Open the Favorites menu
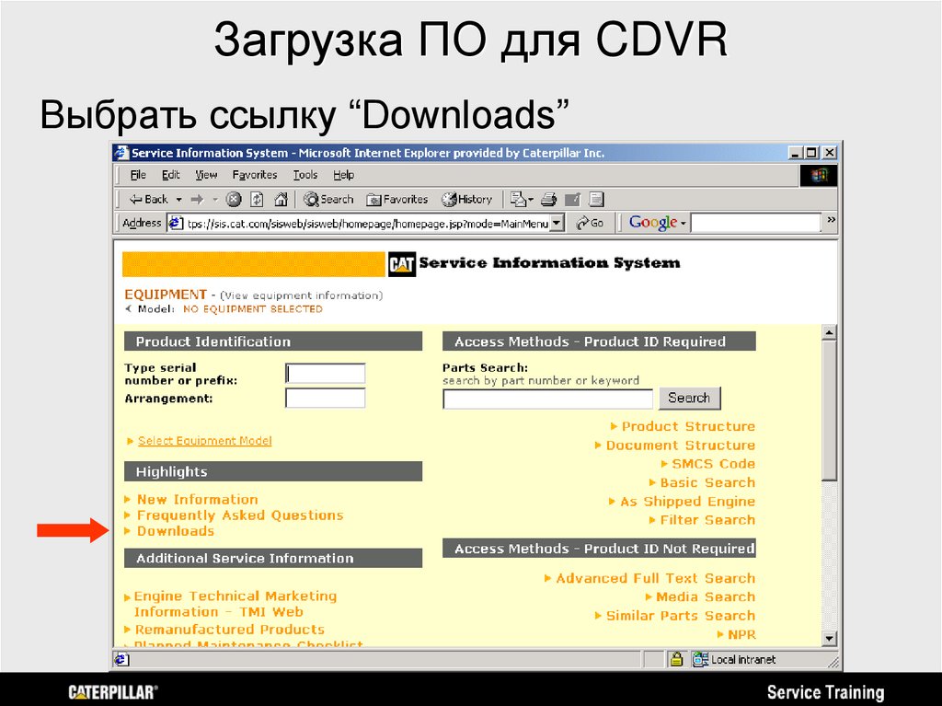Viewport: 942px width, 706px height. point(254,175)
